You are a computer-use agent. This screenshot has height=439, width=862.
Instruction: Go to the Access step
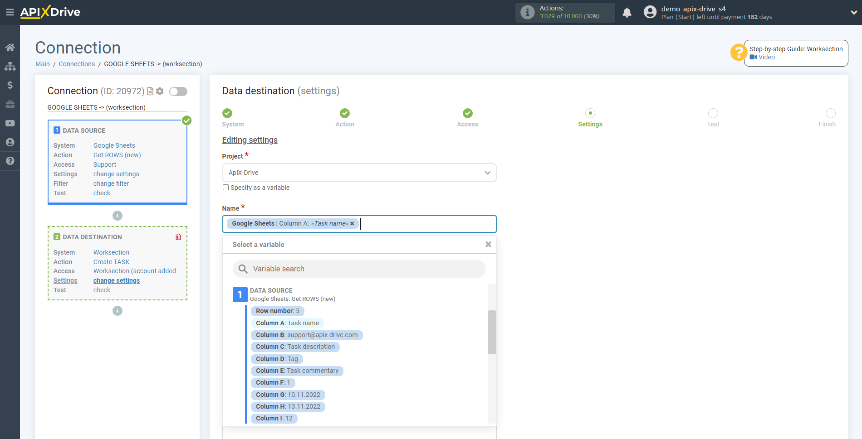click(468, 113)
